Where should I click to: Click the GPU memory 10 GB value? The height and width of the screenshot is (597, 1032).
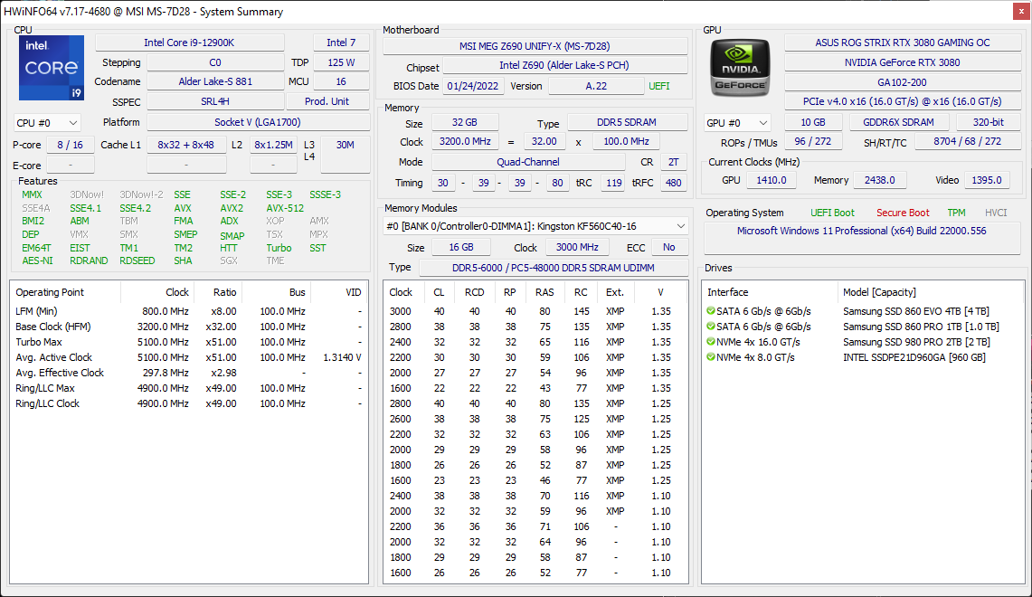pos(813,122)
